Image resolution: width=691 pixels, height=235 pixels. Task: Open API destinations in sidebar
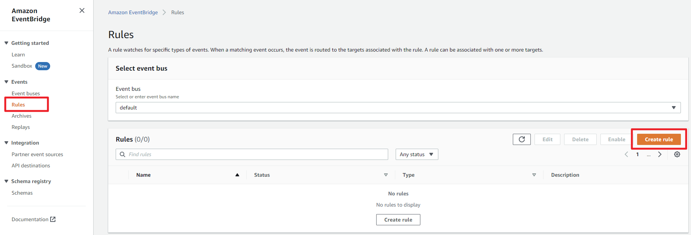31,166
